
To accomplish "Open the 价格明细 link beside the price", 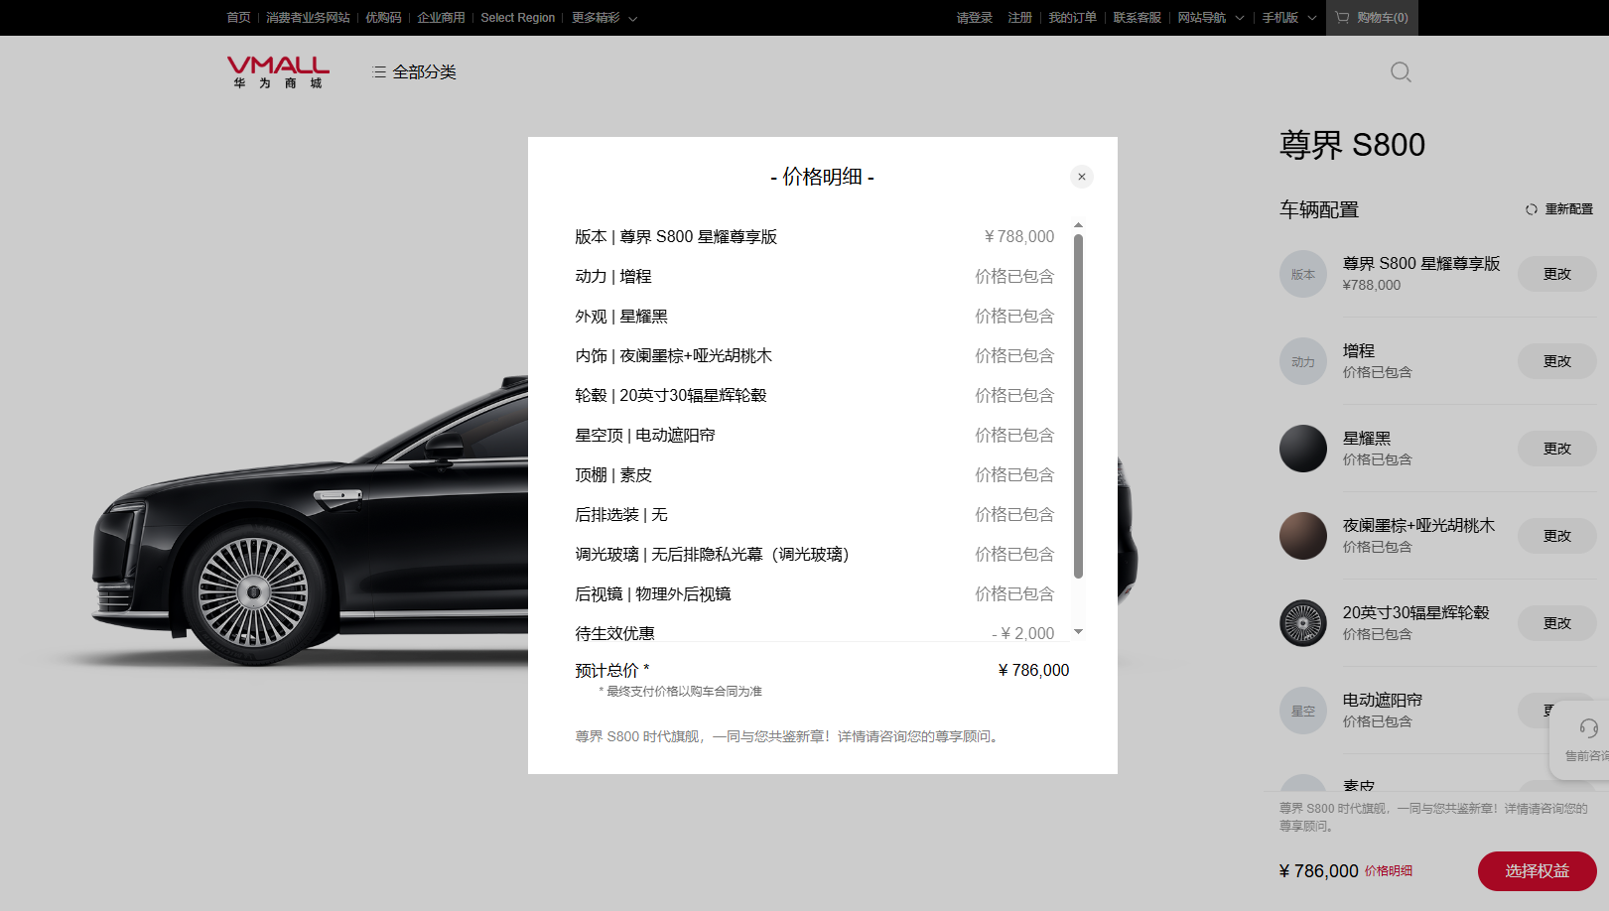I will point(1388,871).
